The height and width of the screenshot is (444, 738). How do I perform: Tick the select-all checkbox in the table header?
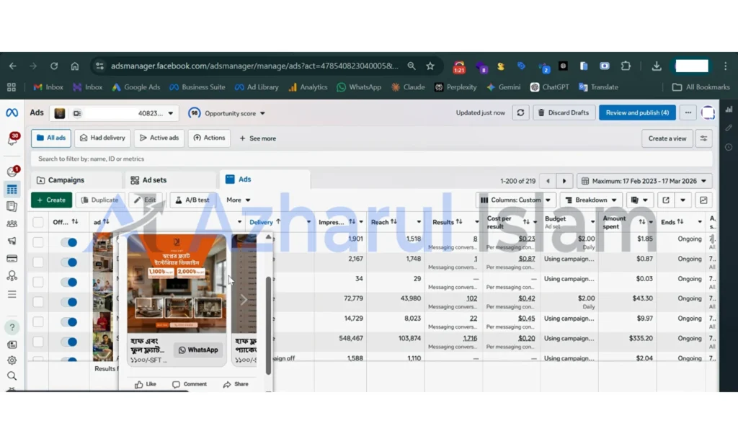pyautogui.click(x=38, y=222)
